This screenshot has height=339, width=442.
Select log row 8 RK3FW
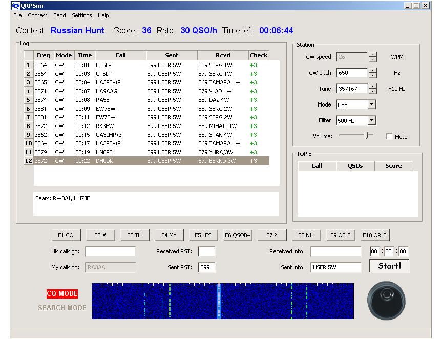146,126
